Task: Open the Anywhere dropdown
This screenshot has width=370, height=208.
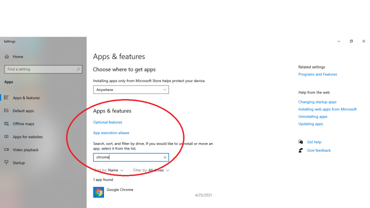Action: tap(131, 89)
